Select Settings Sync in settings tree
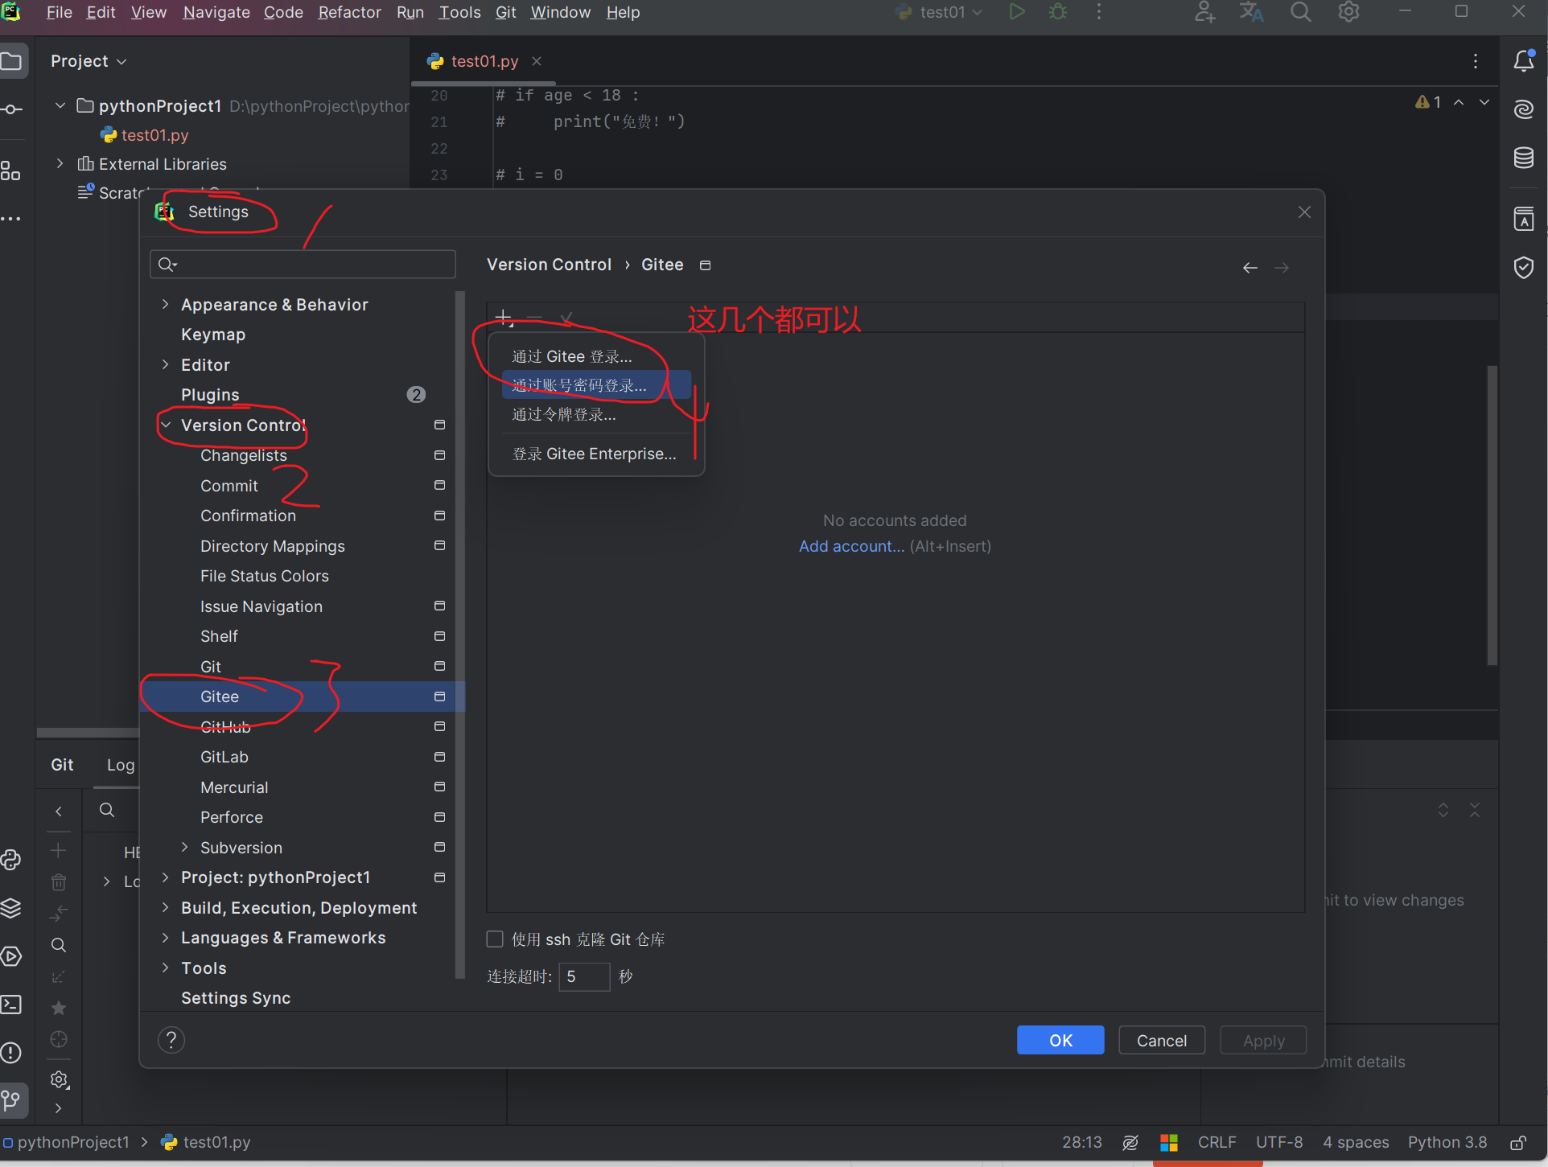The width and height of the screenshot is (1548, 1167). (x=236, y=998)
